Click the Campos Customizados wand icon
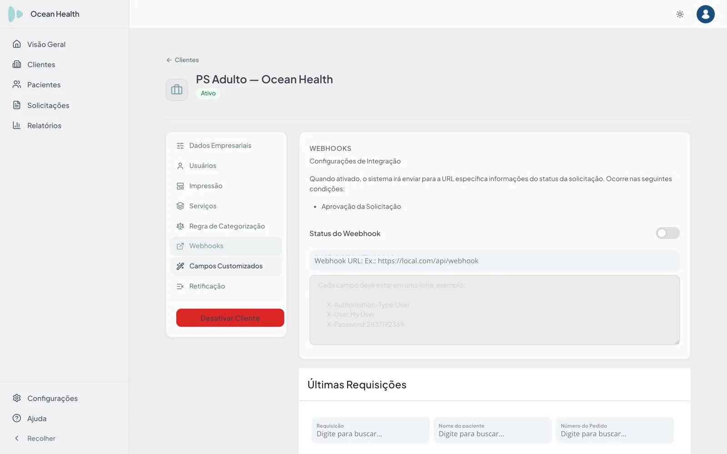The width and height of the screenshot is (727, 454). [x=180, y=266]
